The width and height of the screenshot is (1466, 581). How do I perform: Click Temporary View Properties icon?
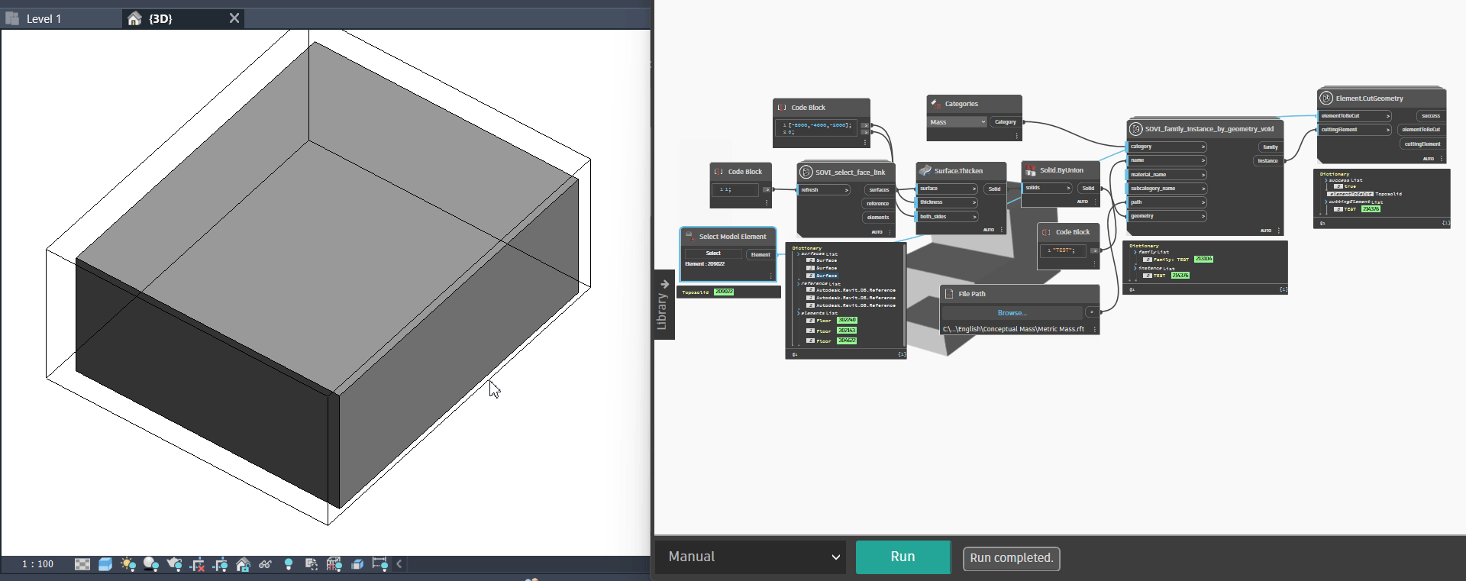coord(312,564)
